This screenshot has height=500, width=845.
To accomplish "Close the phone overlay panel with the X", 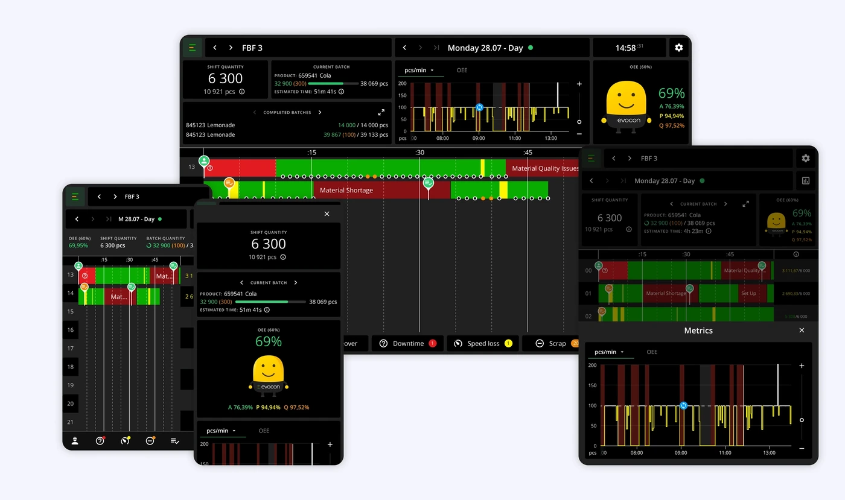I will pos(327,214).
